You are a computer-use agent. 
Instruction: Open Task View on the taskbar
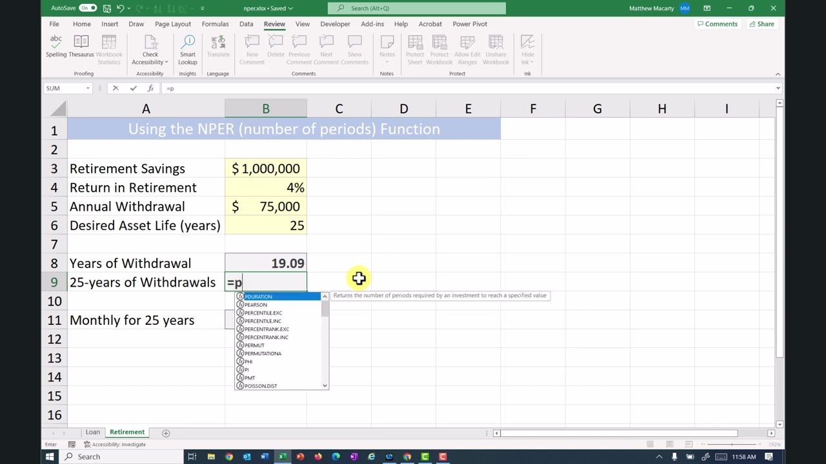pos(192,457)
